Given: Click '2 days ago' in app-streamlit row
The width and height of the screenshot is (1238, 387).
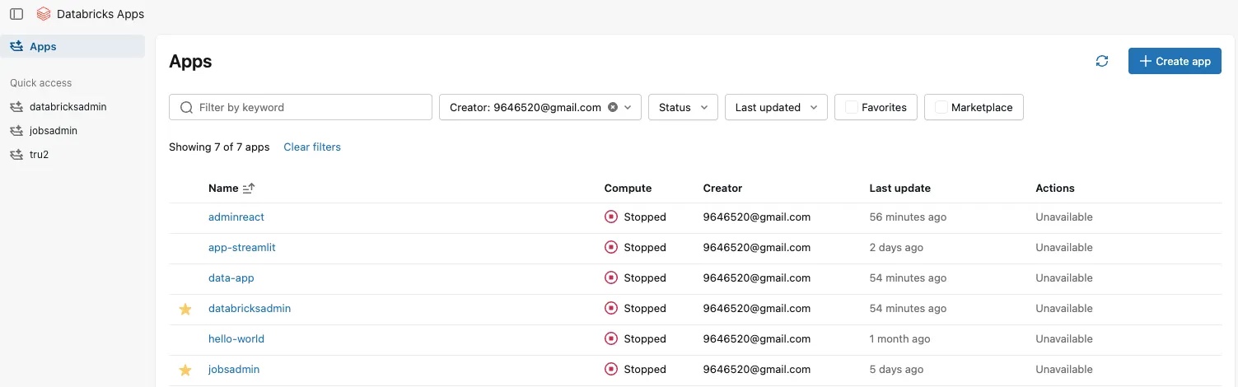Looking at the screenshot, I should click(896, 248).
